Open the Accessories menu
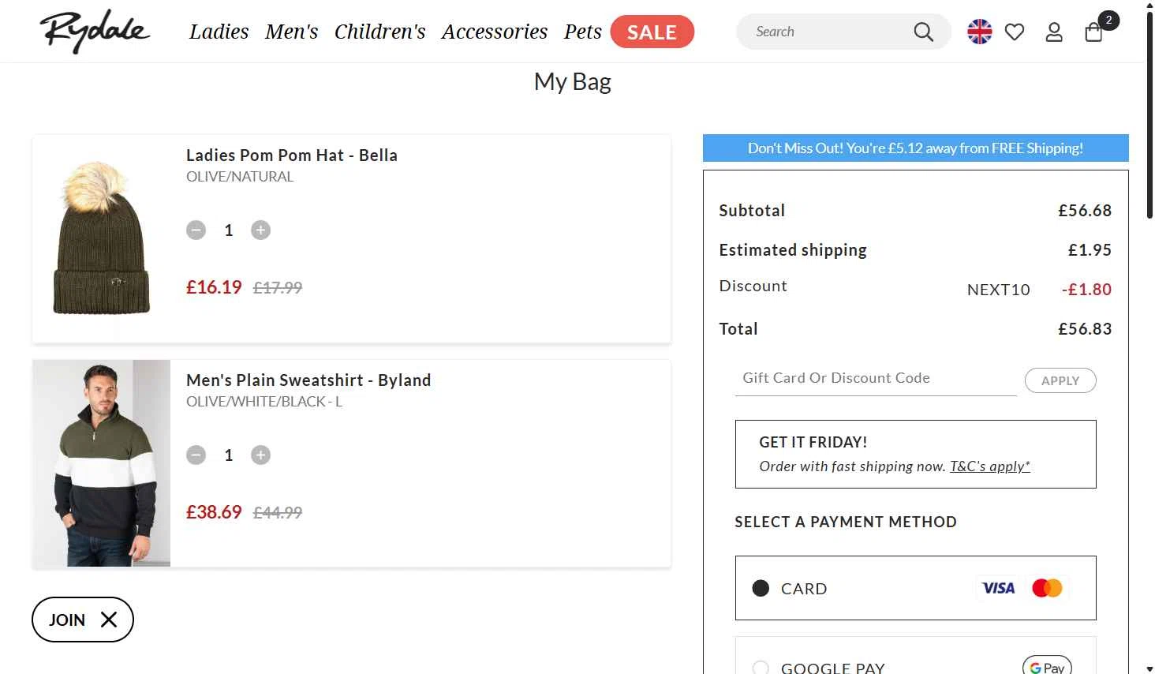Image resolution: width=1155 pixels, height=674 pixels. [494, 32]
